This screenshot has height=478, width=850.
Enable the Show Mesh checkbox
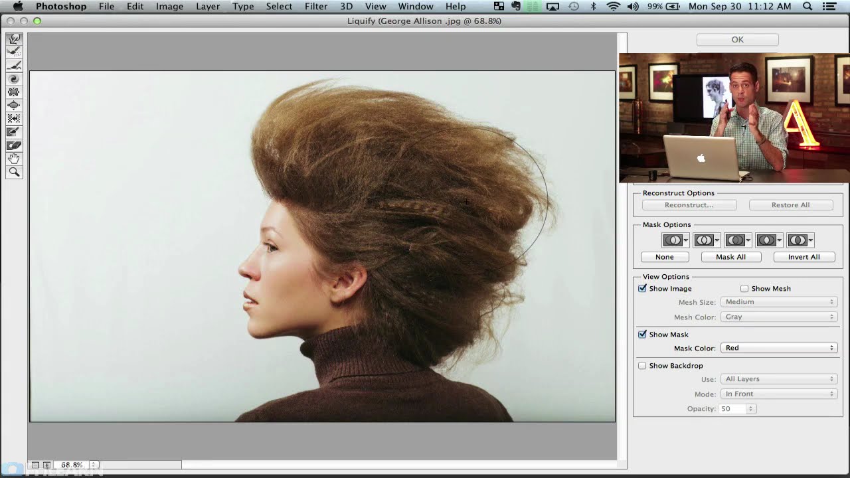pos(744,288)
